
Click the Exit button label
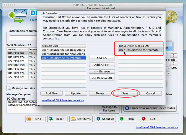click(x=153, y=119)
